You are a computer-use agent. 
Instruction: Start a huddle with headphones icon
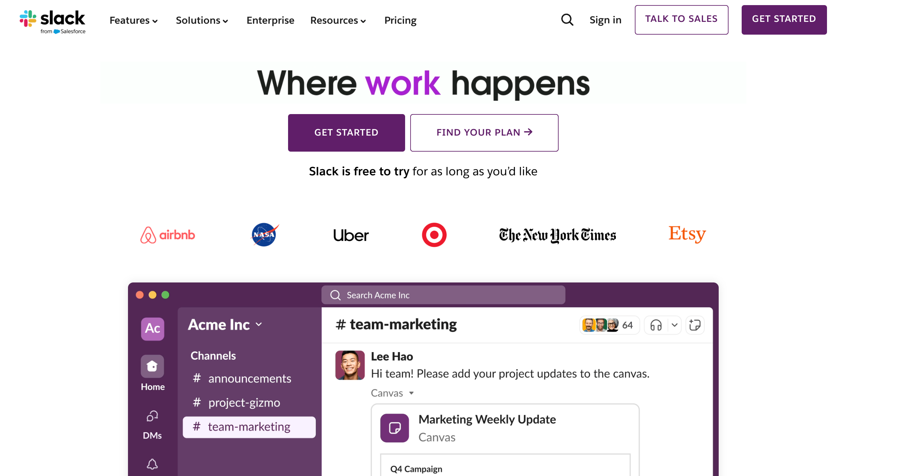[656, 325]
